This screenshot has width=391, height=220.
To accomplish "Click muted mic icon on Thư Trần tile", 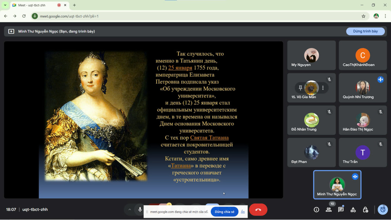I will pyautogui.click(x=381, y=144).
